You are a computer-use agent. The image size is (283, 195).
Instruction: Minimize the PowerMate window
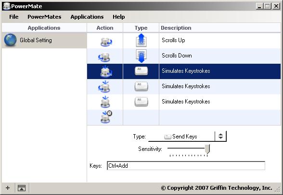point(260,6)
